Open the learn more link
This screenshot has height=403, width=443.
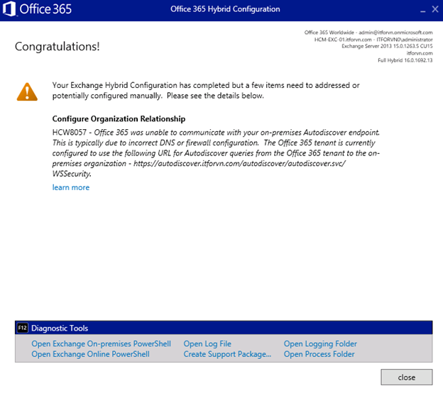tap(71, 187)
